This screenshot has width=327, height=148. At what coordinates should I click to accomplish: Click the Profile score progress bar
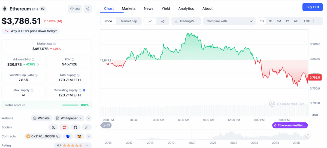click(70, 105)
